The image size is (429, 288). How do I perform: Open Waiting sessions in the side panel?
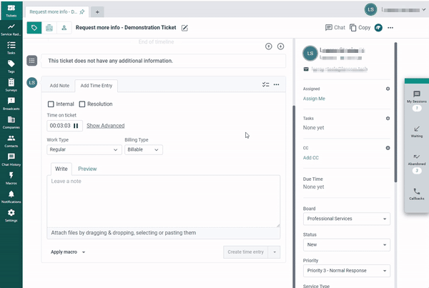coord(416,131)
